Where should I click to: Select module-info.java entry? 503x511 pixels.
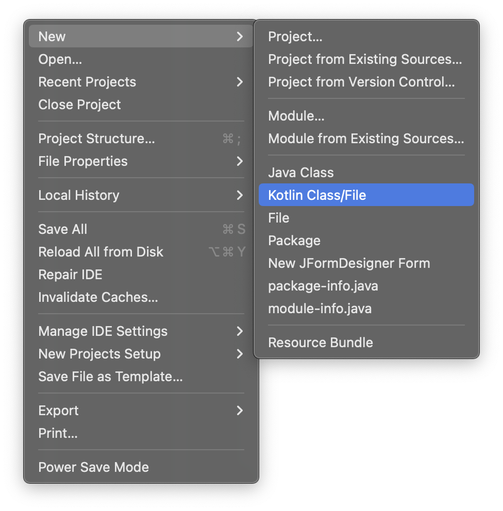tap(320, 309)
